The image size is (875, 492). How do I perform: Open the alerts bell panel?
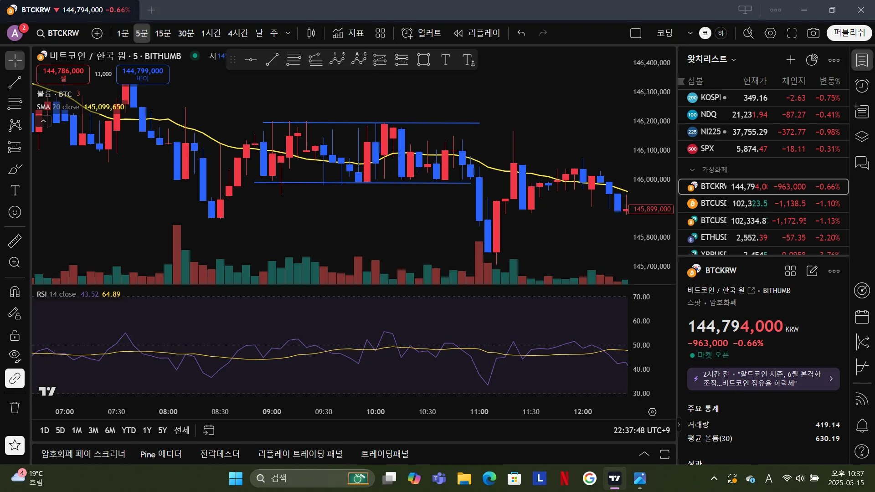pos(862,426)
